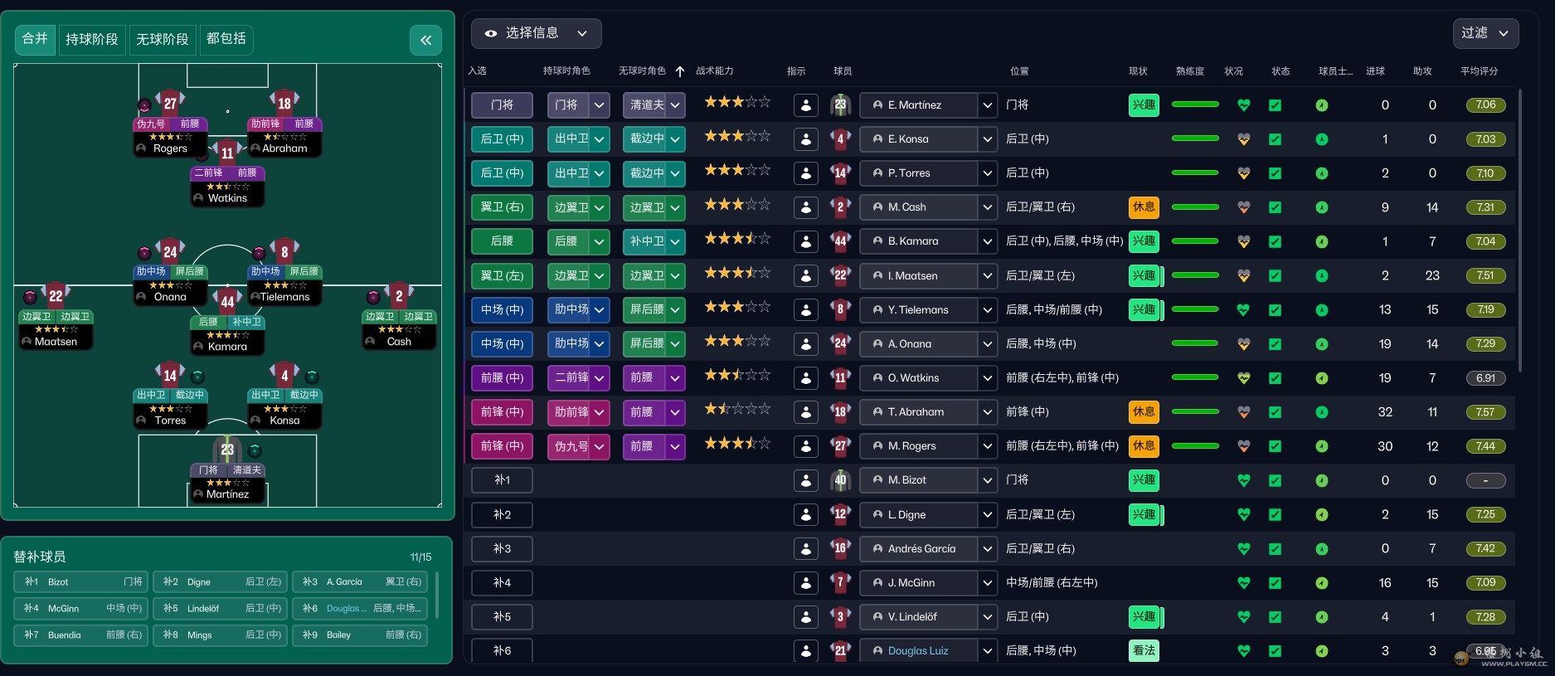
Task: Click the sort arrow next to 无球时角色 column header
Action: click(x=680, y=71)
